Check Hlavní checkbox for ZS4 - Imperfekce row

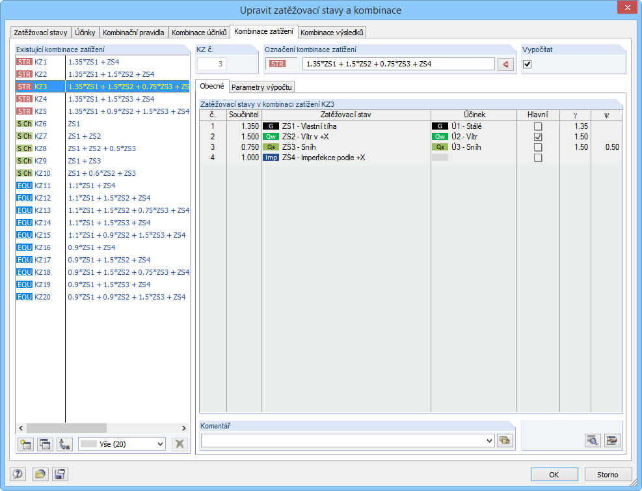pyautogui.click(x=538, y=158)
